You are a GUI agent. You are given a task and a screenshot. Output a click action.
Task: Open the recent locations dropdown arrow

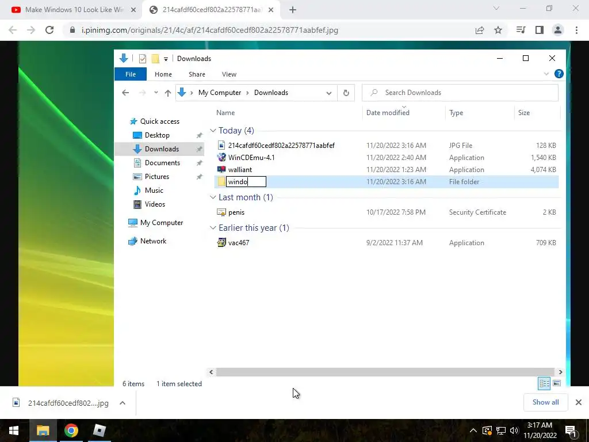pyautogui.click(x=156, y=93)
